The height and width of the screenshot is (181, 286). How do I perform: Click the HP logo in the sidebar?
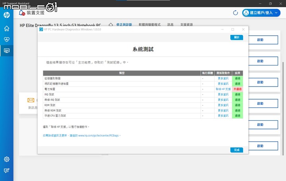tap(7, 15)
